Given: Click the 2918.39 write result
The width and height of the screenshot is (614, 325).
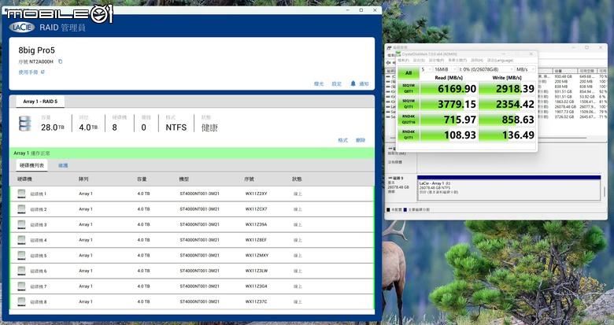Looking at the screenshot, I should tap(507, 88).
